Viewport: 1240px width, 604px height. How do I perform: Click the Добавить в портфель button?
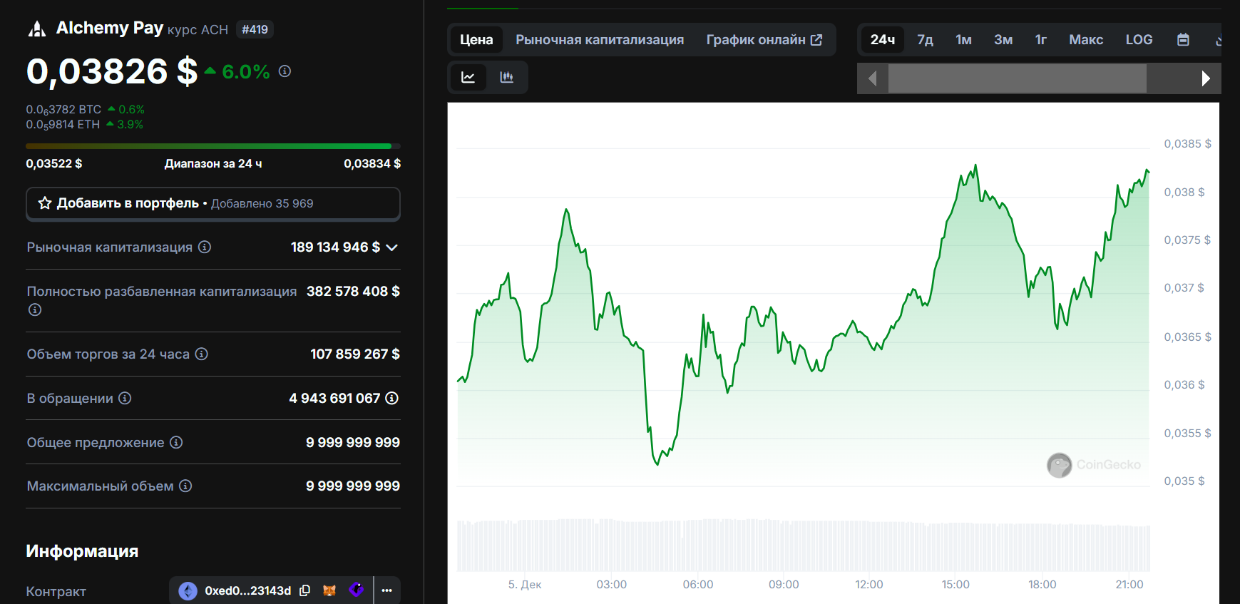point(213,204)
